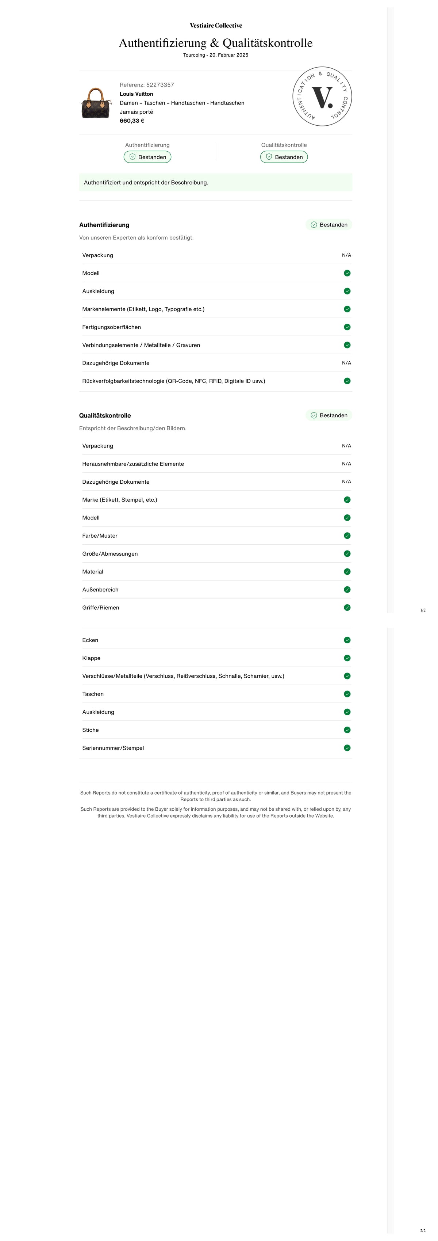The width and height of the screenshot is (438, 1241).
Task: Click green checkmark beside Auskleidung in Authentifizierung
Action: (x=347, y=291)
